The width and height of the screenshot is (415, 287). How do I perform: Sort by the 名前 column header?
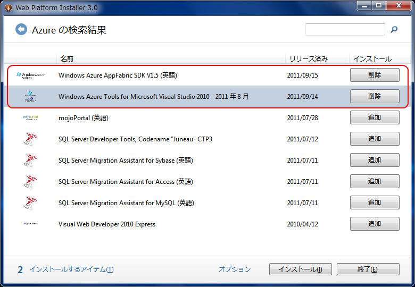[171, 58]
